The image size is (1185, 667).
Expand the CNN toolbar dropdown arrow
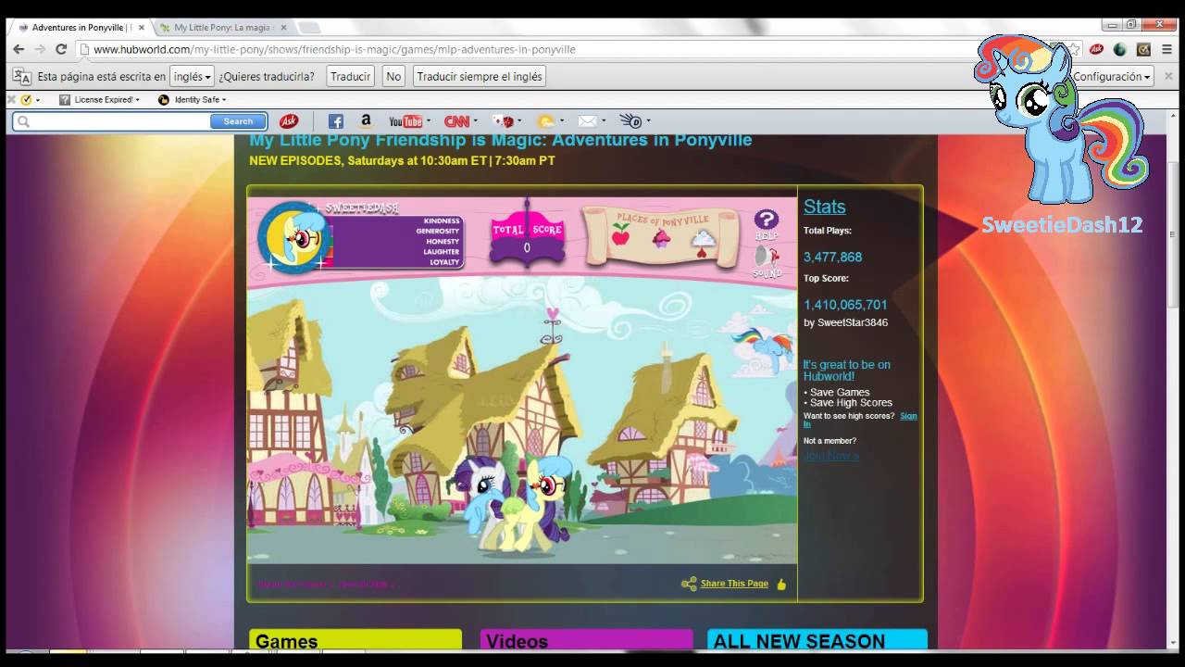point(476,121)
